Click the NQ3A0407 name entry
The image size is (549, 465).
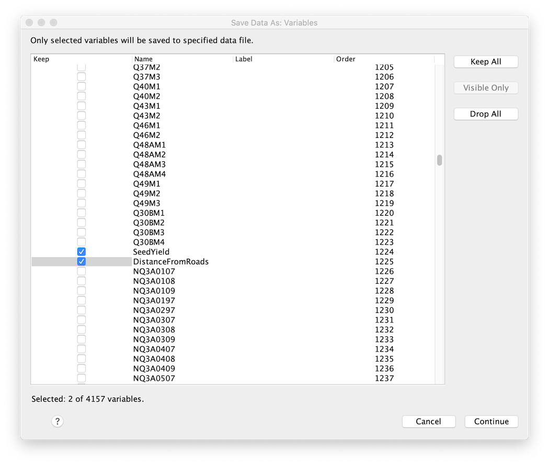click(154, 349)
